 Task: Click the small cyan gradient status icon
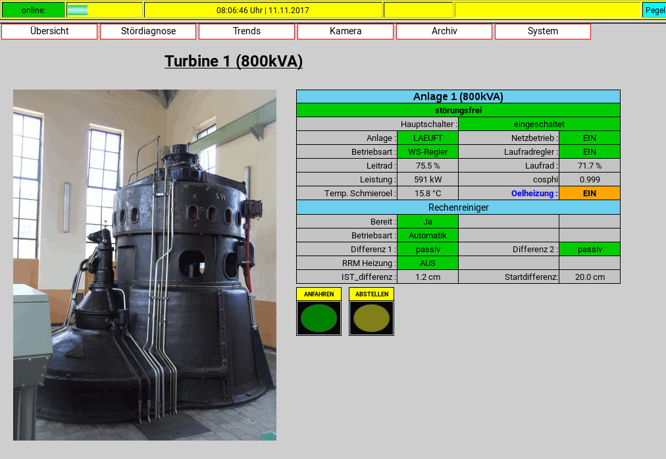[x=78, y=10]
